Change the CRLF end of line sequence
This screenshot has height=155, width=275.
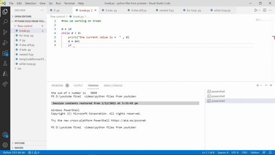pyautogui.click(x=244, y=152)
